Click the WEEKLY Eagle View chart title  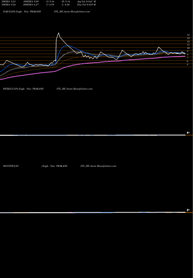[48, 89]
